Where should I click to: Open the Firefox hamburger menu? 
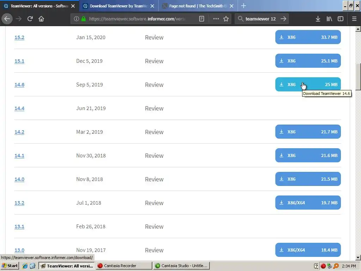354,19
